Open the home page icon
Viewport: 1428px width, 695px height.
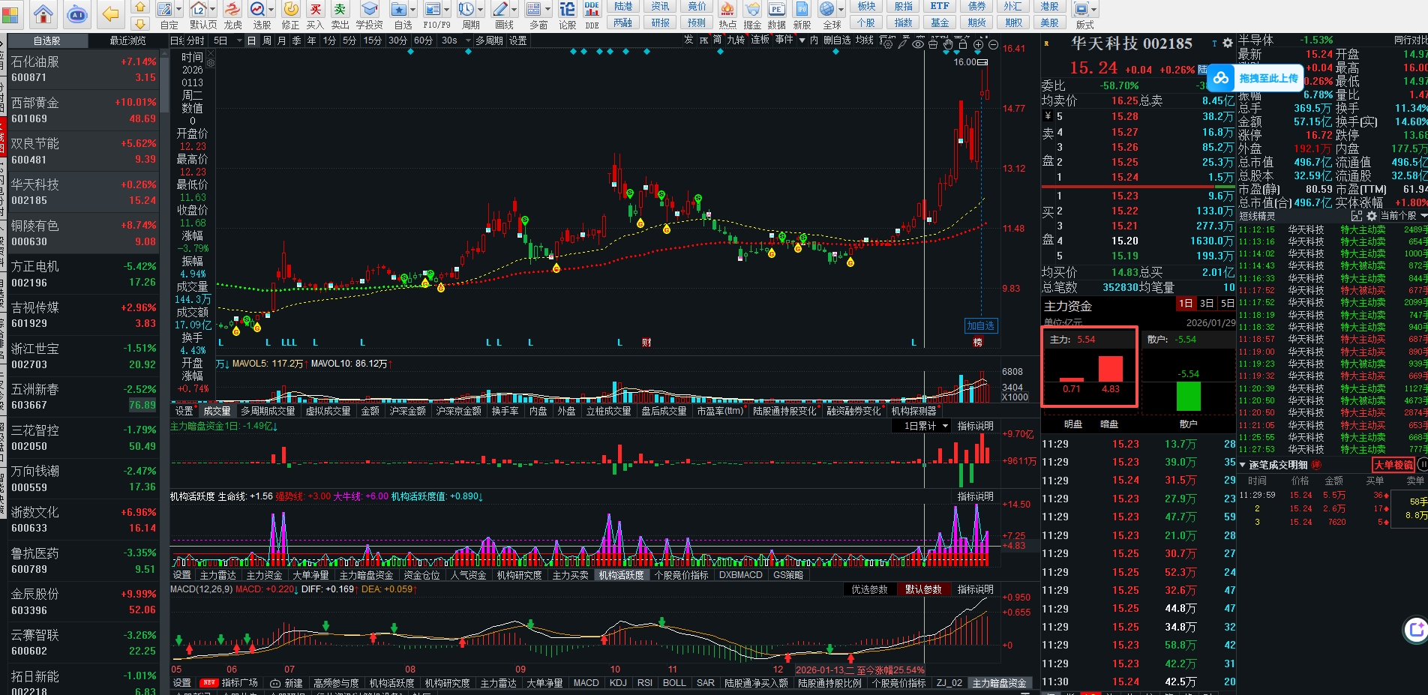[43, 13]
